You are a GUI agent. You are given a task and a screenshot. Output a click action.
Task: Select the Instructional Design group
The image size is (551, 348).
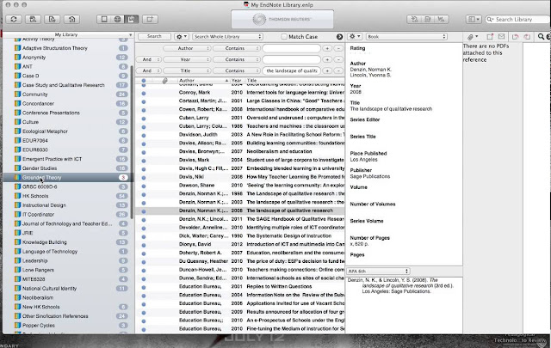[x=67, y=205]
